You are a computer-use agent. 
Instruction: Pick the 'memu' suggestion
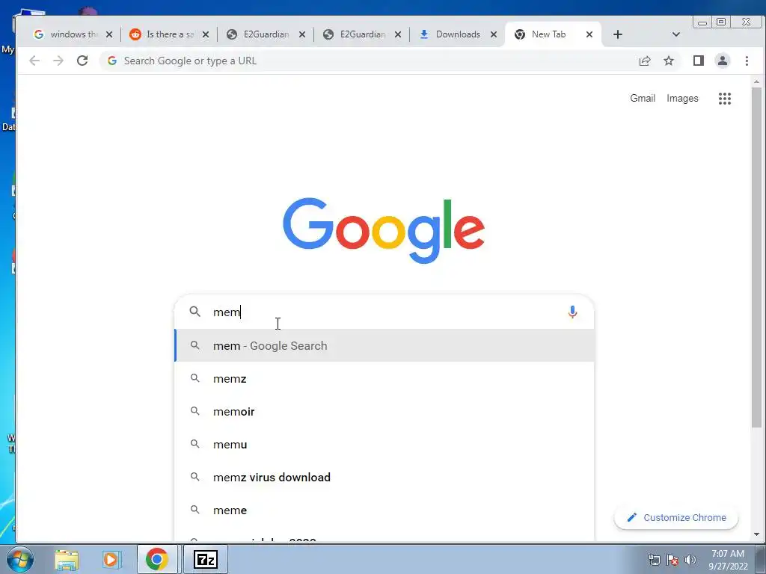click(384, 444)
